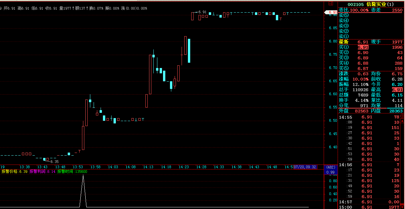This screenshot has height=209, width=405.
Task: Select the :42 tick row with volume 1
Action: (369, 144)
